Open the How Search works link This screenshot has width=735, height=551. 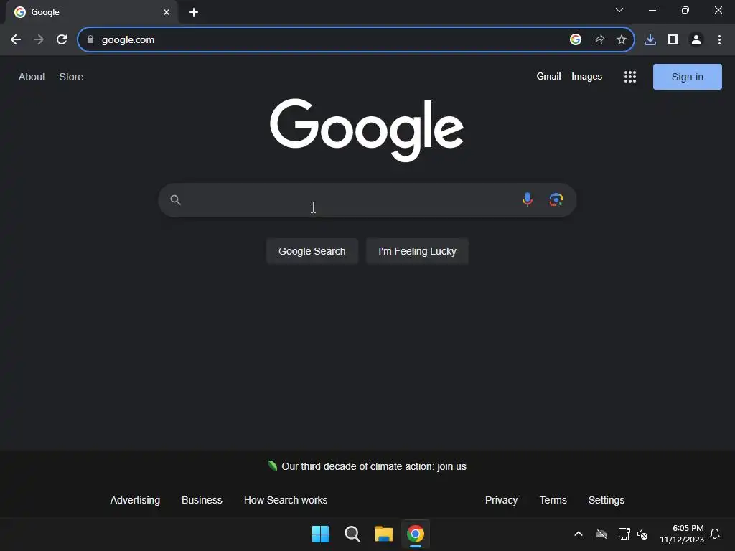[x=286, y=500]
